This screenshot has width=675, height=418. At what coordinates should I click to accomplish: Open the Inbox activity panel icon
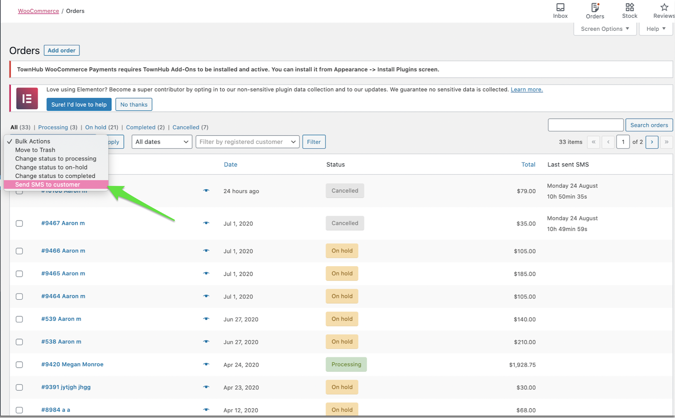pyautogui.click(x=560, y=7)
